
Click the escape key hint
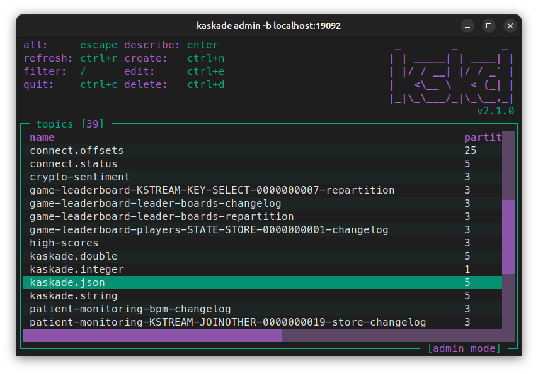99,45
